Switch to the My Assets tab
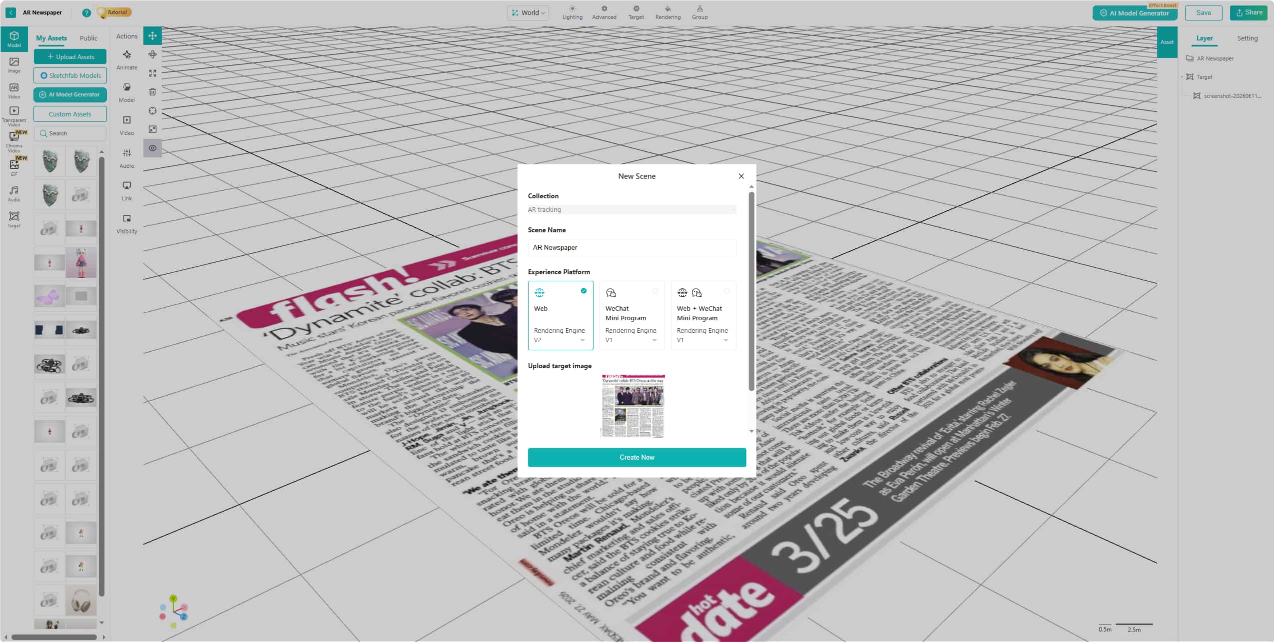 coord(51,38)
